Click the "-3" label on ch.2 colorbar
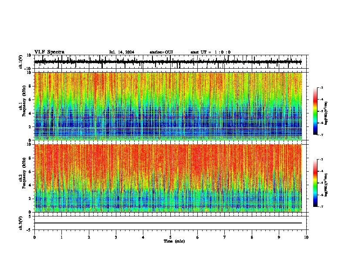 click(x=321, y=160)
